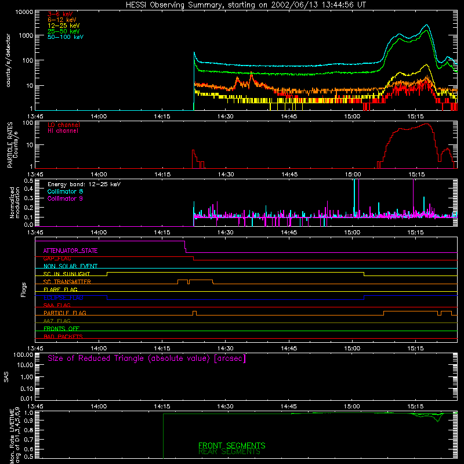Select the cyan 50-100 keV legend entry
464x464 pixels.
point(66,37)
